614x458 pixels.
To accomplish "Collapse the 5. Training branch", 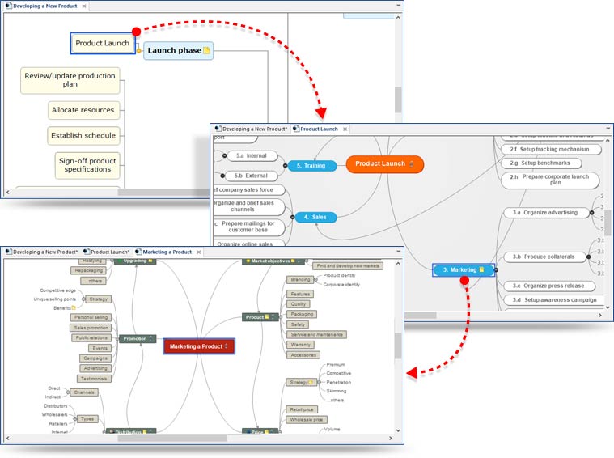I will [285, 166].
